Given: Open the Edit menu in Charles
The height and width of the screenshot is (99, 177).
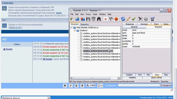Looking at the screenshot, I should [77, 14].
